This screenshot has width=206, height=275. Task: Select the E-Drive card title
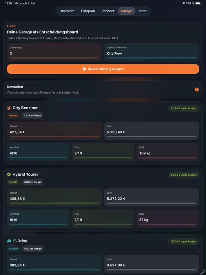coord(20,241)
